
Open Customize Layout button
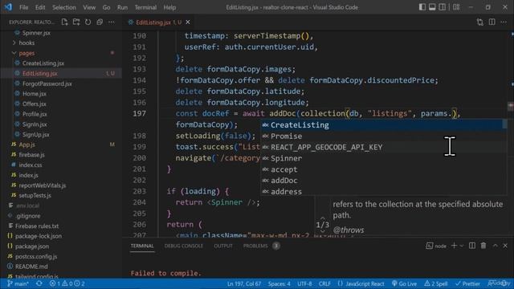(x=456, y=7)
